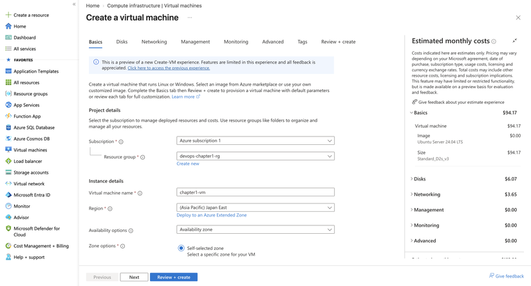Open the Load balancer icon
The height and width of the screenshot is (286, 531).
[8, 161]
